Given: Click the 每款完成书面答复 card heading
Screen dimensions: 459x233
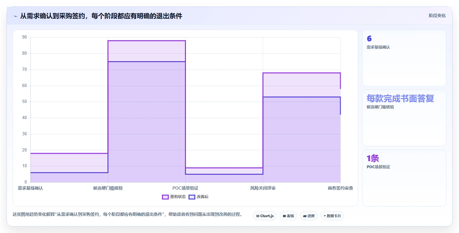Looking at the screenshot, I should click(x=400, y=98).
